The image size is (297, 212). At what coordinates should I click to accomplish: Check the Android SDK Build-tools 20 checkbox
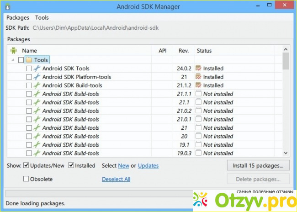point(29,136)
